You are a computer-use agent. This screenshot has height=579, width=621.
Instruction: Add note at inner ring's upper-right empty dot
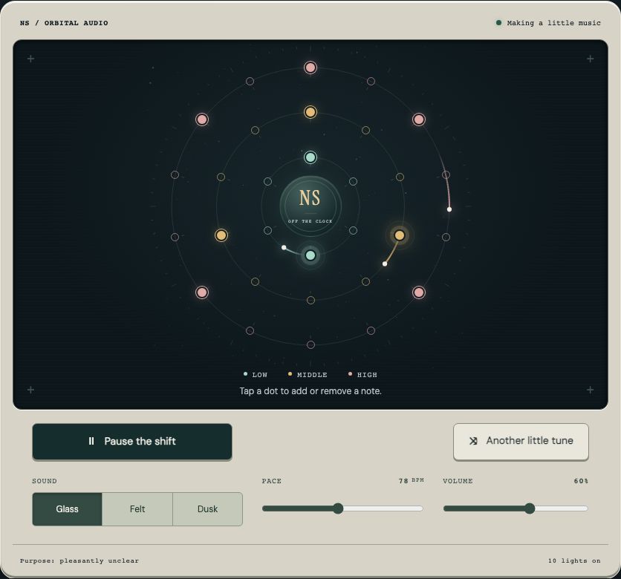tap(354, 182)
